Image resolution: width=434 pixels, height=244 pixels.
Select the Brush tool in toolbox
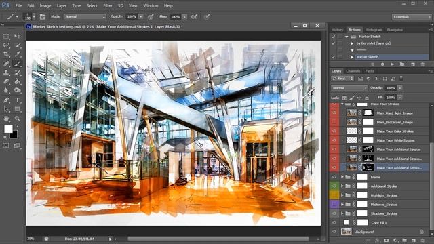tap(17, 64)
